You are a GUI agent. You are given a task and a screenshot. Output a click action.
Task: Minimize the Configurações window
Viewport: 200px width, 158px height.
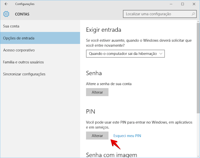click(x=171, y=4)
